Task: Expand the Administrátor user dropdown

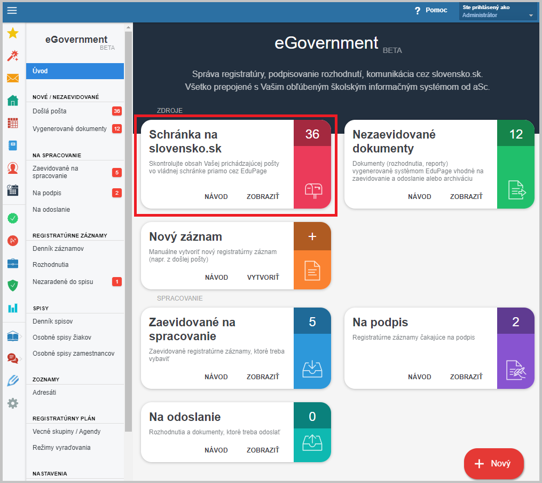Action: point(498,11)
